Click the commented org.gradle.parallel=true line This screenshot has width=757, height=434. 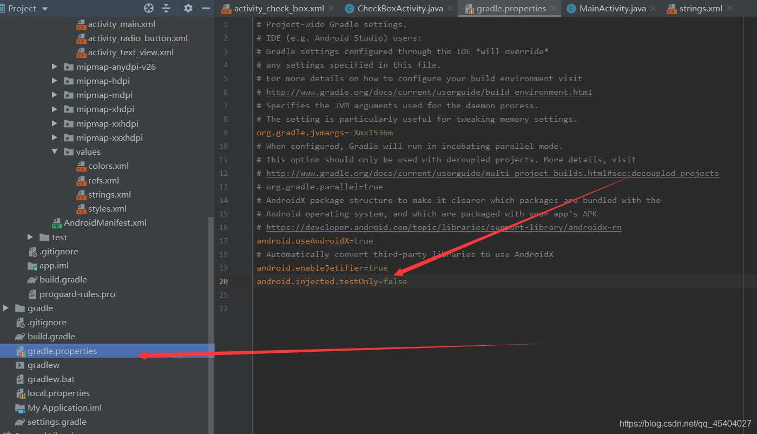(320, 187)
